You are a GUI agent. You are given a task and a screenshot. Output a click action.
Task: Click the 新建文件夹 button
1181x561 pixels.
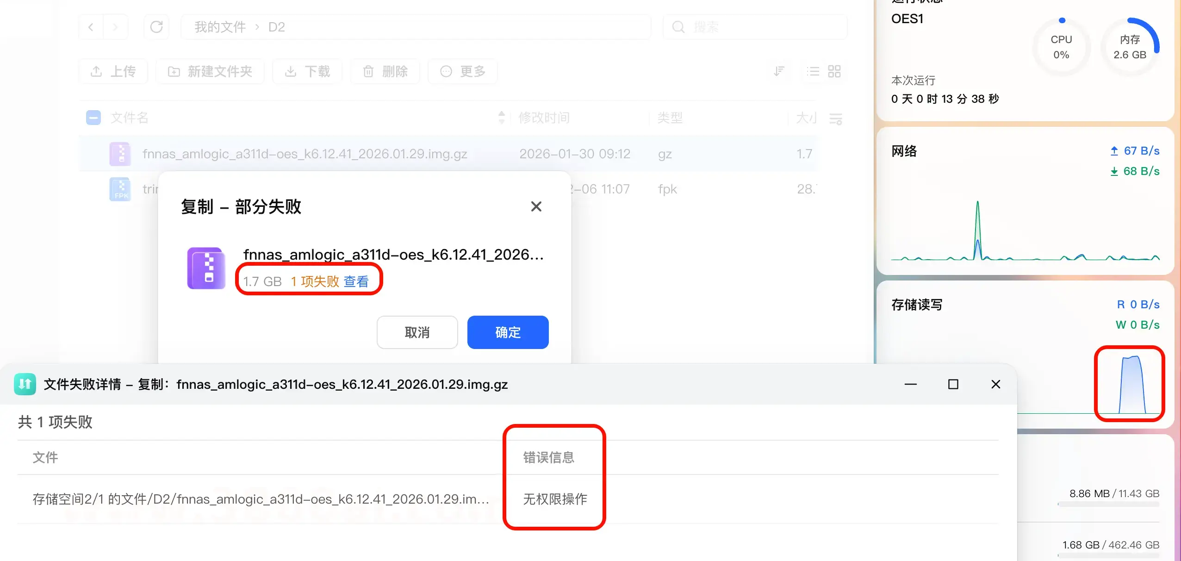coord(210,71)
